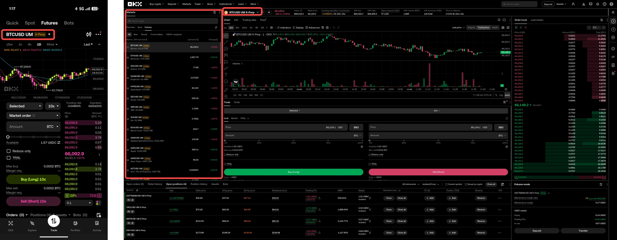Tick Group by crypto in positions panel
Image resolution: width=617 pixels, height=240 pixels.
[x=465, y=184]
